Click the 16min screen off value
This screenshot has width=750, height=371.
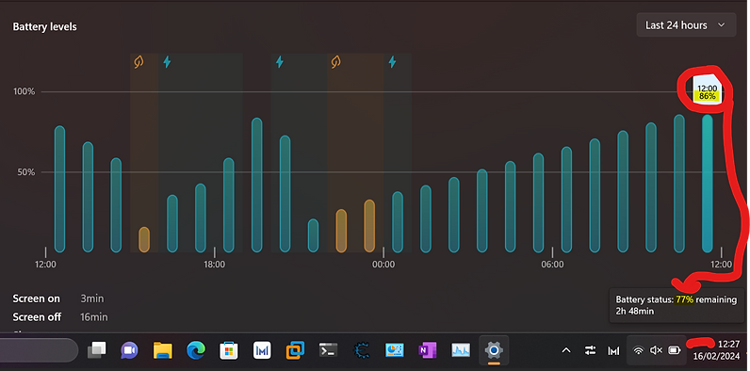[94, 317]
